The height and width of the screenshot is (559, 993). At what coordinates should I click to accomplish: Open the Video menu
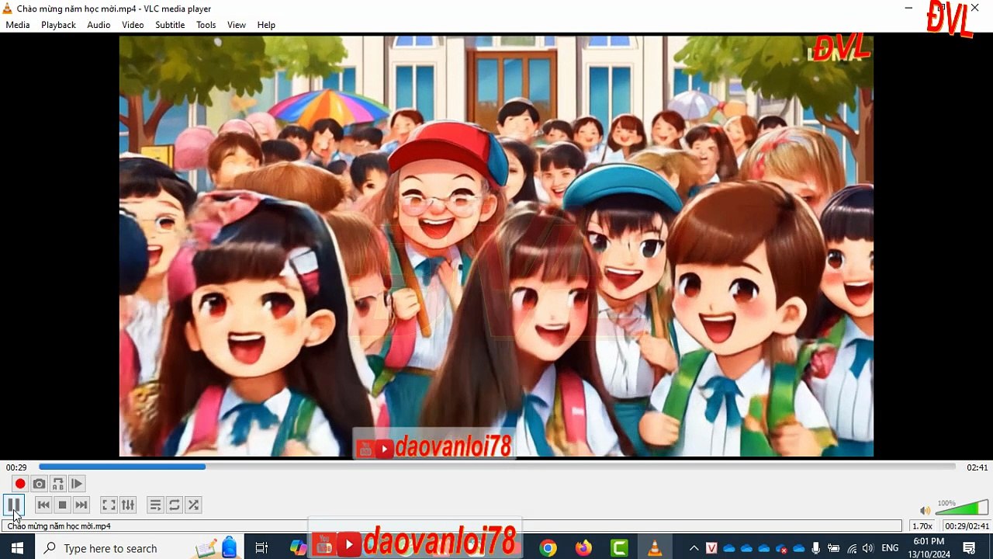(x=133, y=25)
